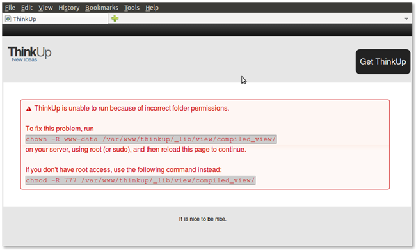The width and height of the screenshot is (416, 250).
Task: Click 'New ideas' tagline under logo
Action: click(x=24, y=59)
